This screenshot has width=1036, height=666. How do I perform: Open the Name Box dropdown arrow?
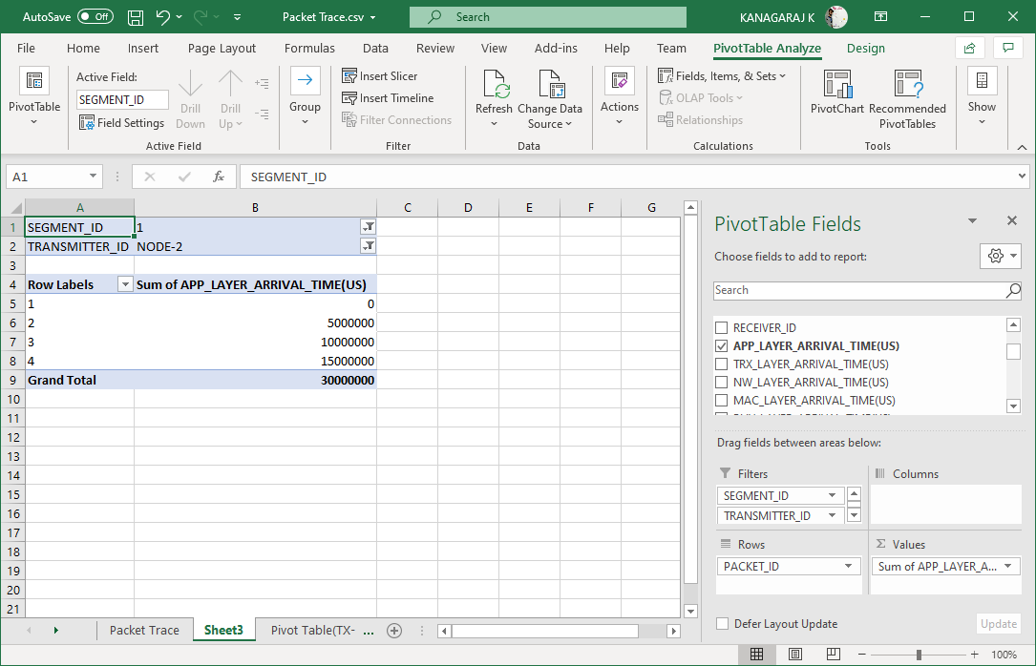tap(94, 177)
